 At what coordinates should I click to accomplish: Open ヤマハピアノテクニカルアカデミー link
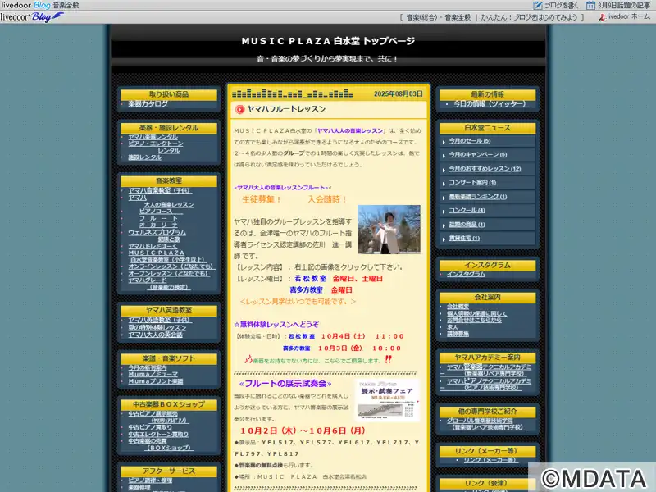coord(485,384)
